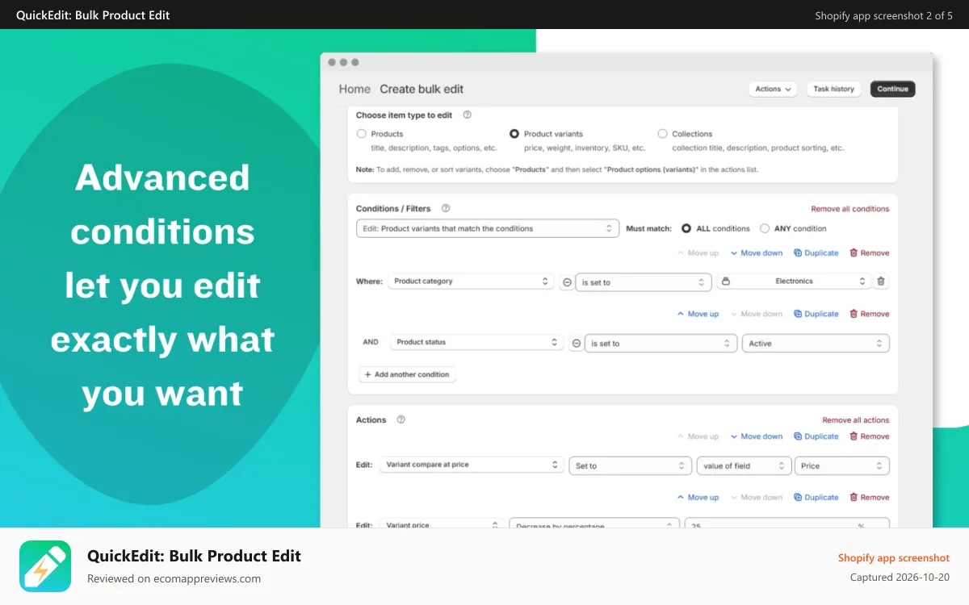Viewport: 969px width, 605px height.
Task: Click Remove all conditions link
Action: (x=850, y=209)
